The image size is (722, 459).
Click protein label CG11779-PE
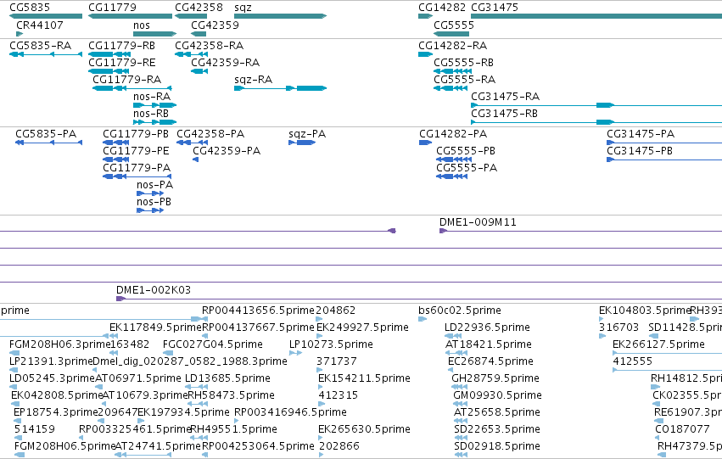tap(136, 151)
